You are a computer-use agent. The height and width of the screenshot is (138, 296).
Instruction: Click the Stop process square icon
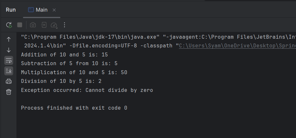(x=20, y=25)
